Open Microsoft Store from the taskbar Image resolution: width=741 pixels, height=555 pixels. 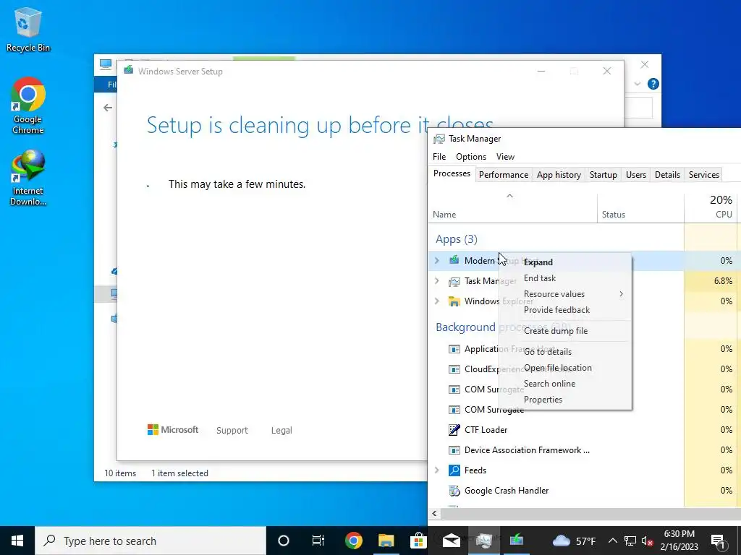click(x=418, y=541)
